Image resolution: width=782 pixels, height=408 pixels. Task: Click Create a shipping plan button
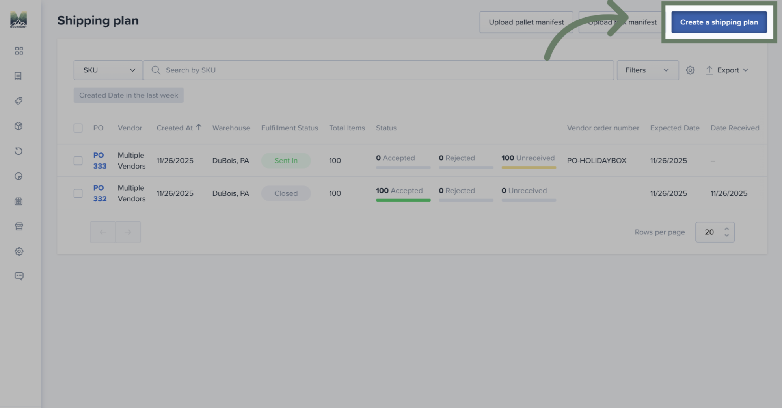pyautogui.click(x=719, y=22)
